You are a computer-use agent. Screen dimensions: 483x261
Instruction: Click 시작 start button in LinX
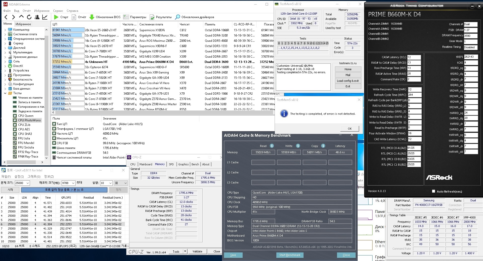(x=10, y=190)
